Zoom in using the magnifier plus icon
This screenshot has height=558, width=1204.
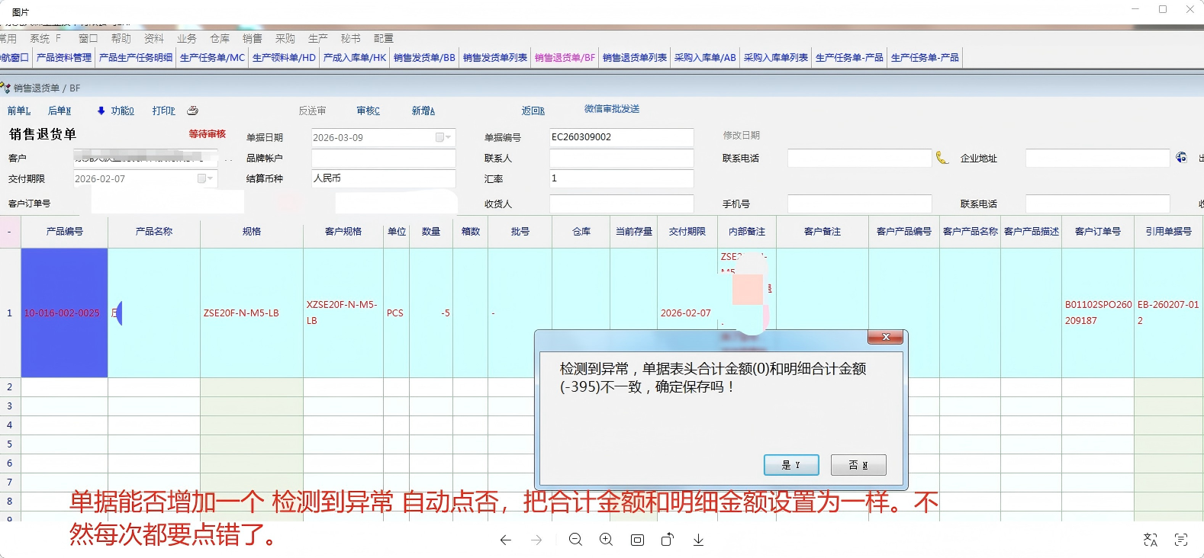606,540
